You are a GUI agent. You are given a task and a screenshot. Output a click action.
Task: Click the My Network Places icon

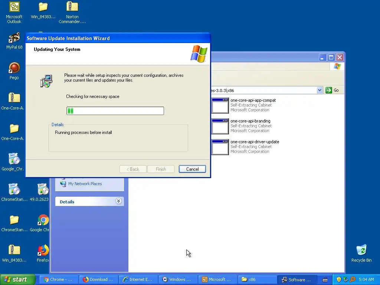63,184
